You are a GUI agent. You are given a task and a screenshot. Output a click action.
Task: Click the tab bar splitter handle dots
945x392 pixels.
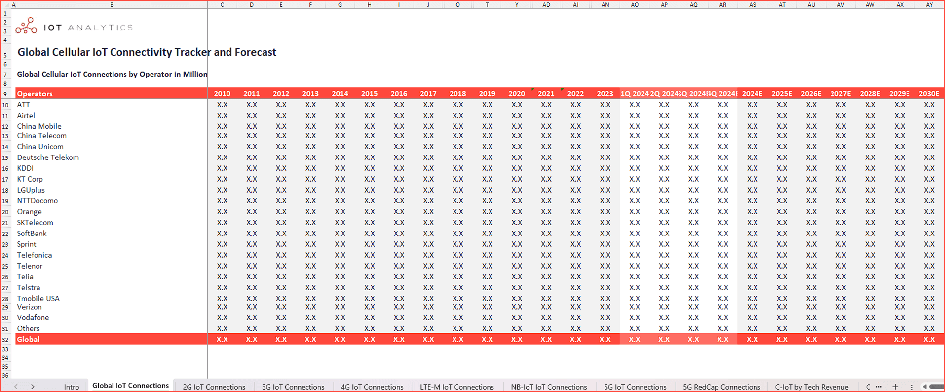tap(912, 387)
